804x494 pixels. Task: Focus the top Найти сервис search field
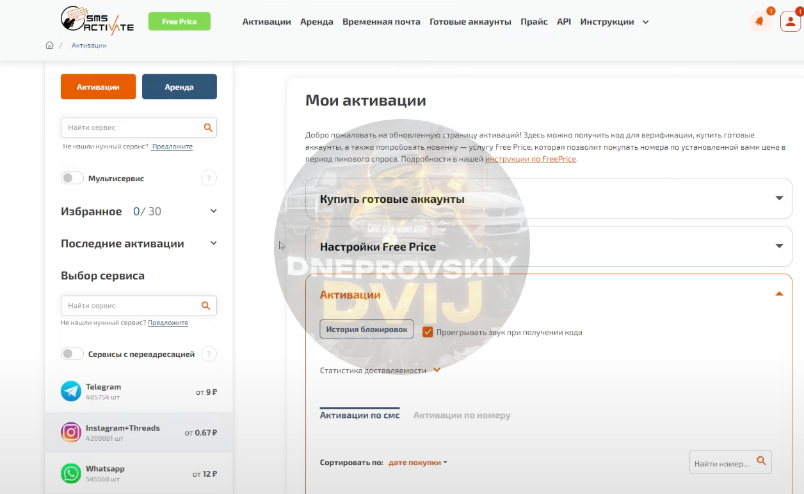pos(139,127)
